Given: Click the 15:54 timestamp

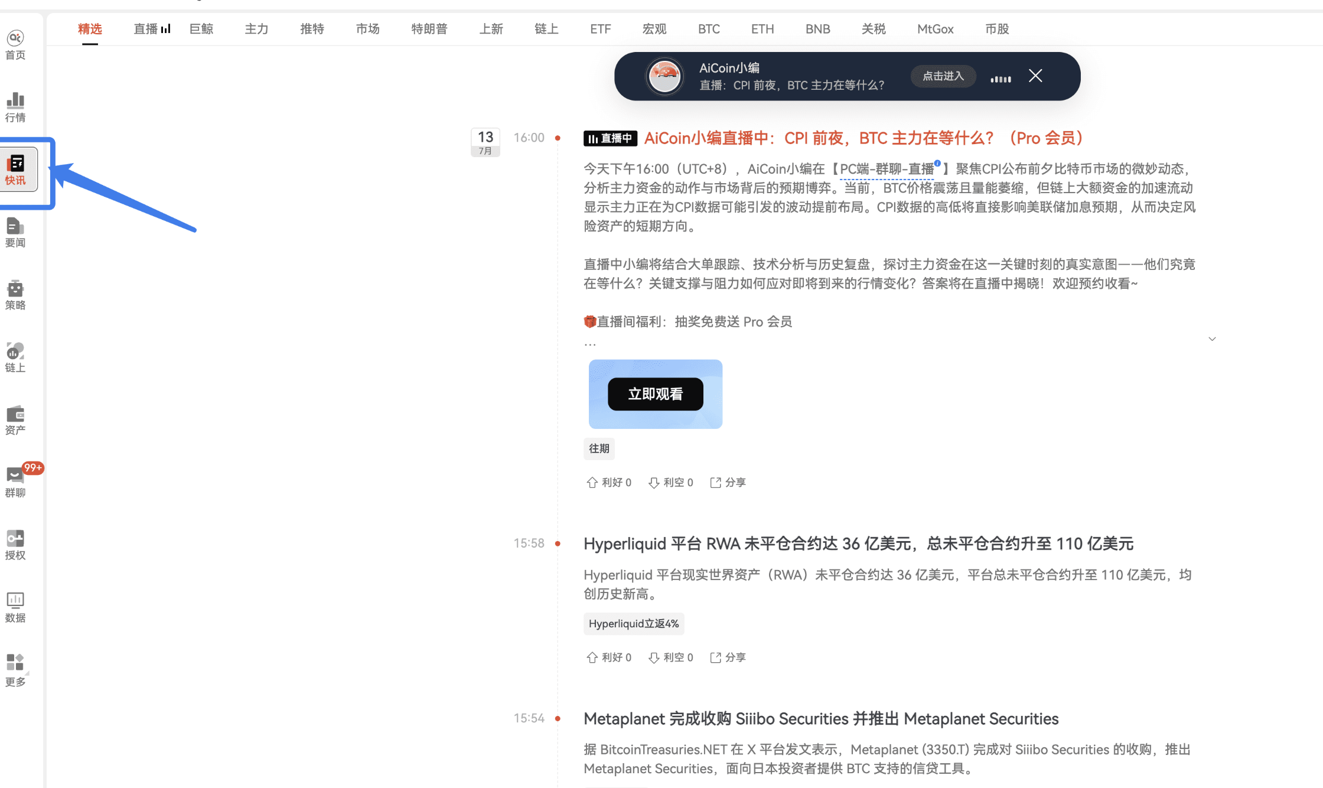Looking at the screenshot, I should [x=529, y=718].
